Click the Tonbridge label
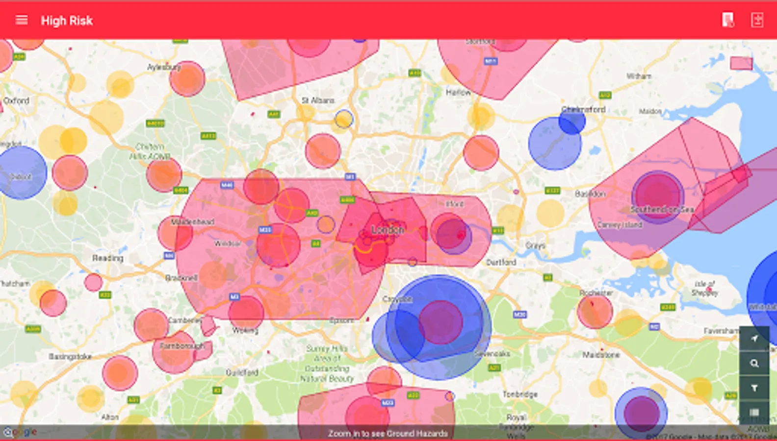This screenshot has width=777, height=441. tap(520, 394)
